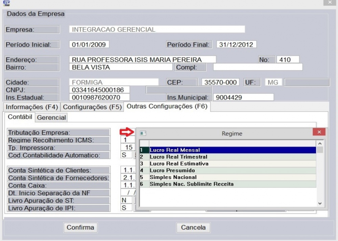This screenshot has width=338, height=241.
Task: Toggle the Cod.Contabilidade Automatico setting
Action: [126, 154]
